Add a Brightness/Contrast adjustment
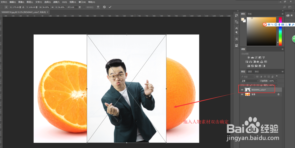This screenshot has height=148, width=295. tap(249, 58)
